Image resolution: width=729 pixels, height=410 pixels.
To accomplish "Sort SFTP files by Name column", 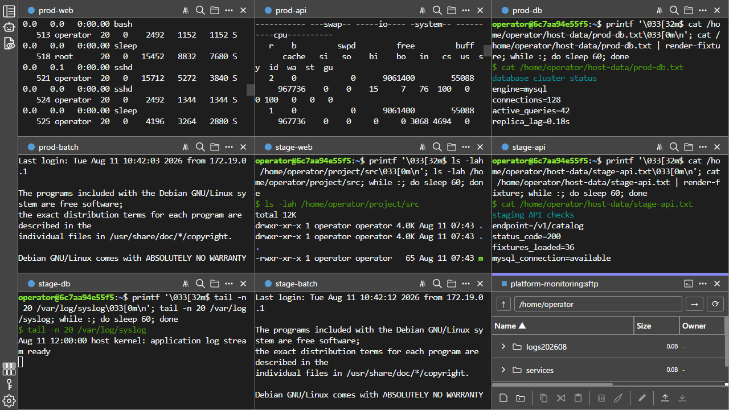I will pyautogui.click(x=563, y=326).
